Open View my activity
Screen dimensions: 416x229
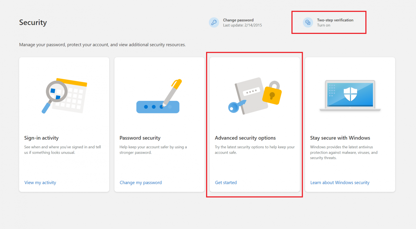[x=40, y=182]
